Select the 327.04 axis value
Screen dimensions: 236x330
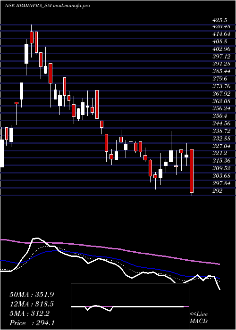tap(221, 146)
